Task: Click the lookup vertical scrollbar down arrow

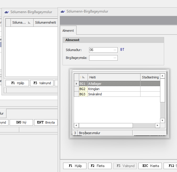Action: [x=163, y=120]
